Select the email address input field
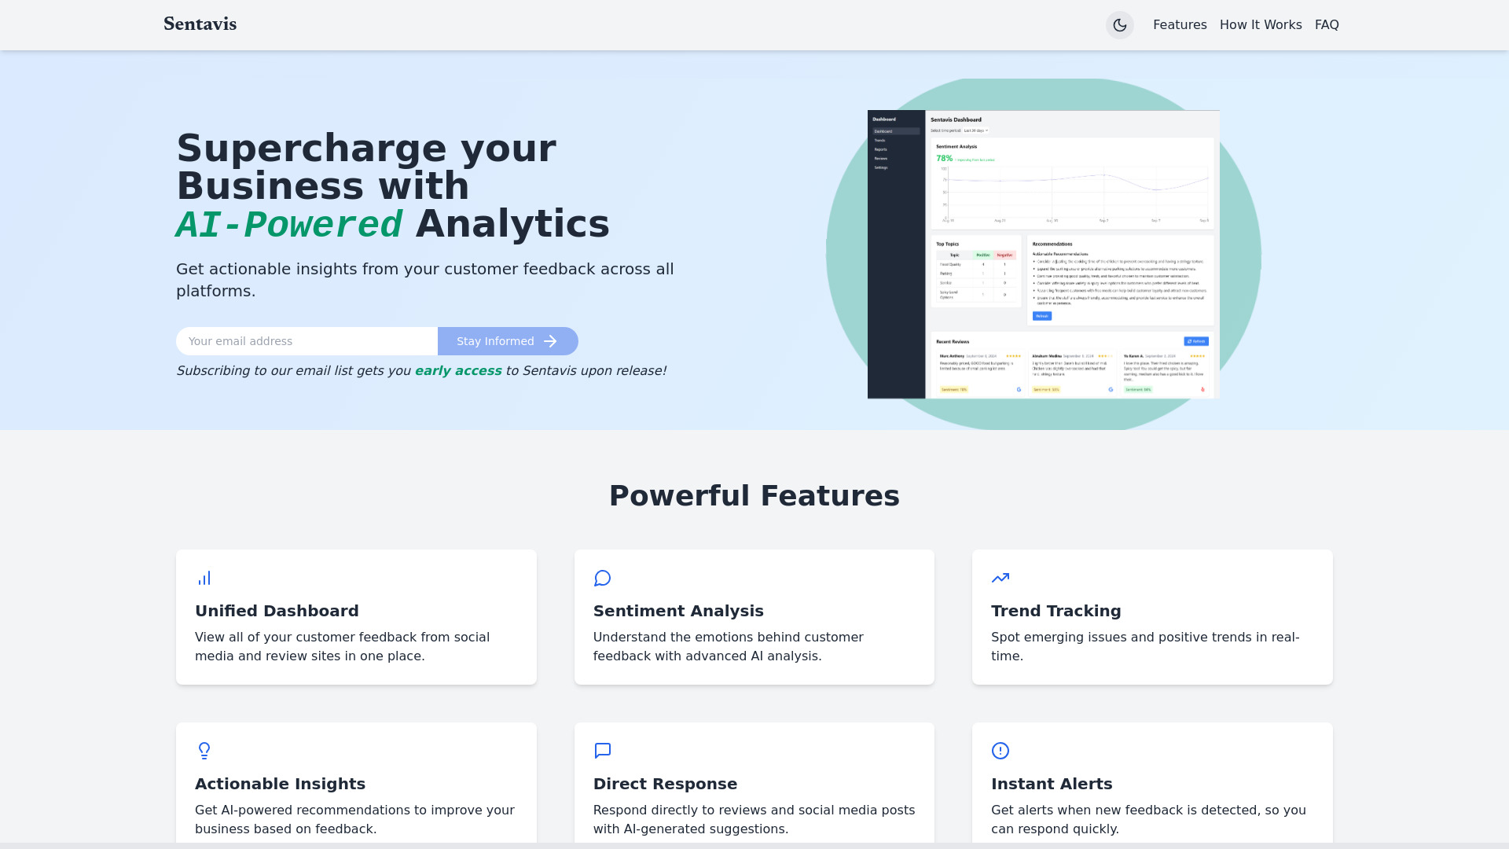The width and height of the screenshot is (1509, 849). click(307, 341)
